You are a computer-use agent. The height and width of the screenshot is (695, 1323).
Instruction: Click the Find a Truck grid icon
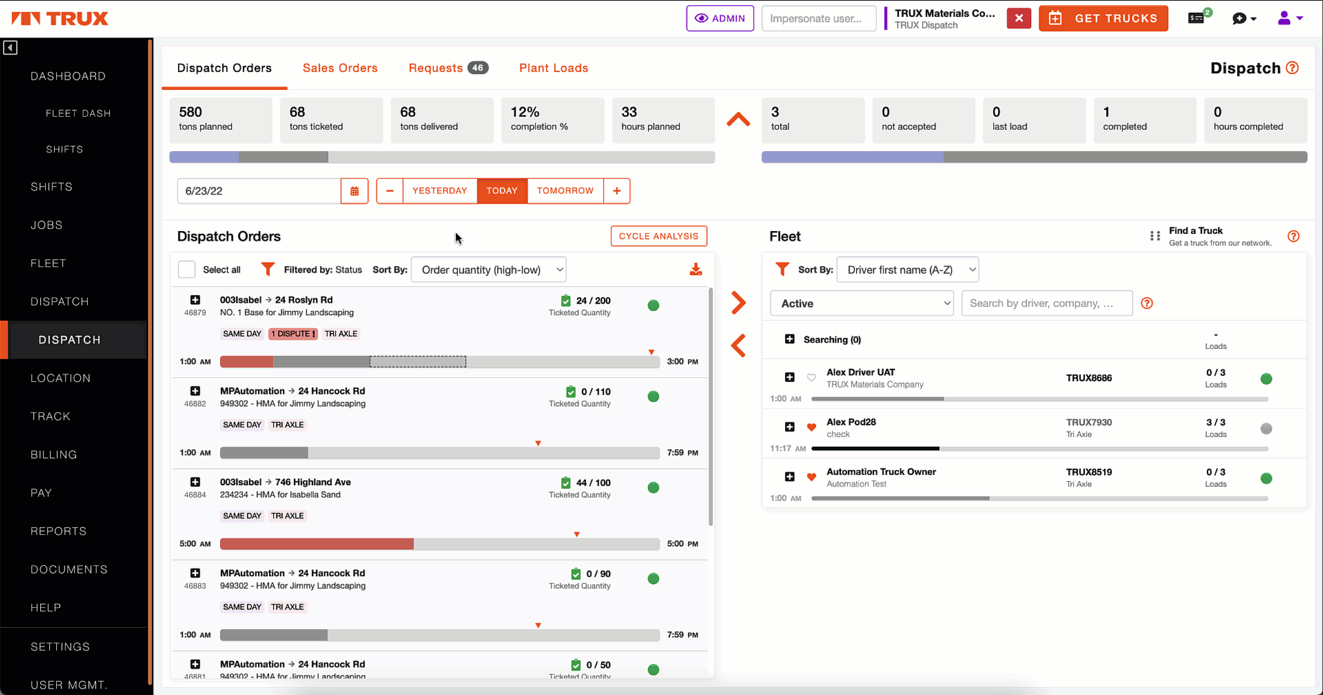pos(1155,236)
